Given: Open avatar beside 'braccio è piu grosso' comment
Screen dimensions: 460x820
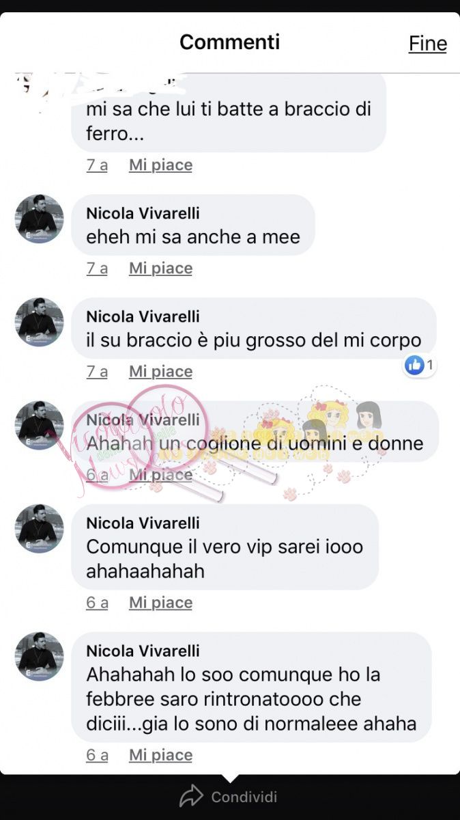Looking at the screenshot, I should pos(39,323).
